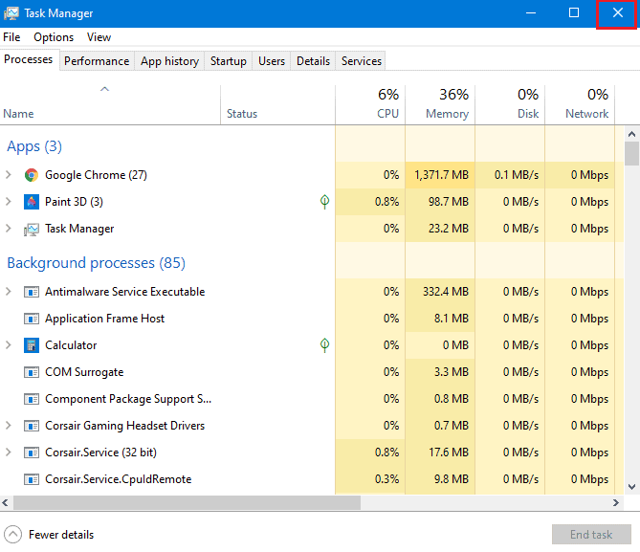This screenshot has height=552, width=640.
Task: Expand Corsair.Service (32 bit) row
Action: point(9,453)
